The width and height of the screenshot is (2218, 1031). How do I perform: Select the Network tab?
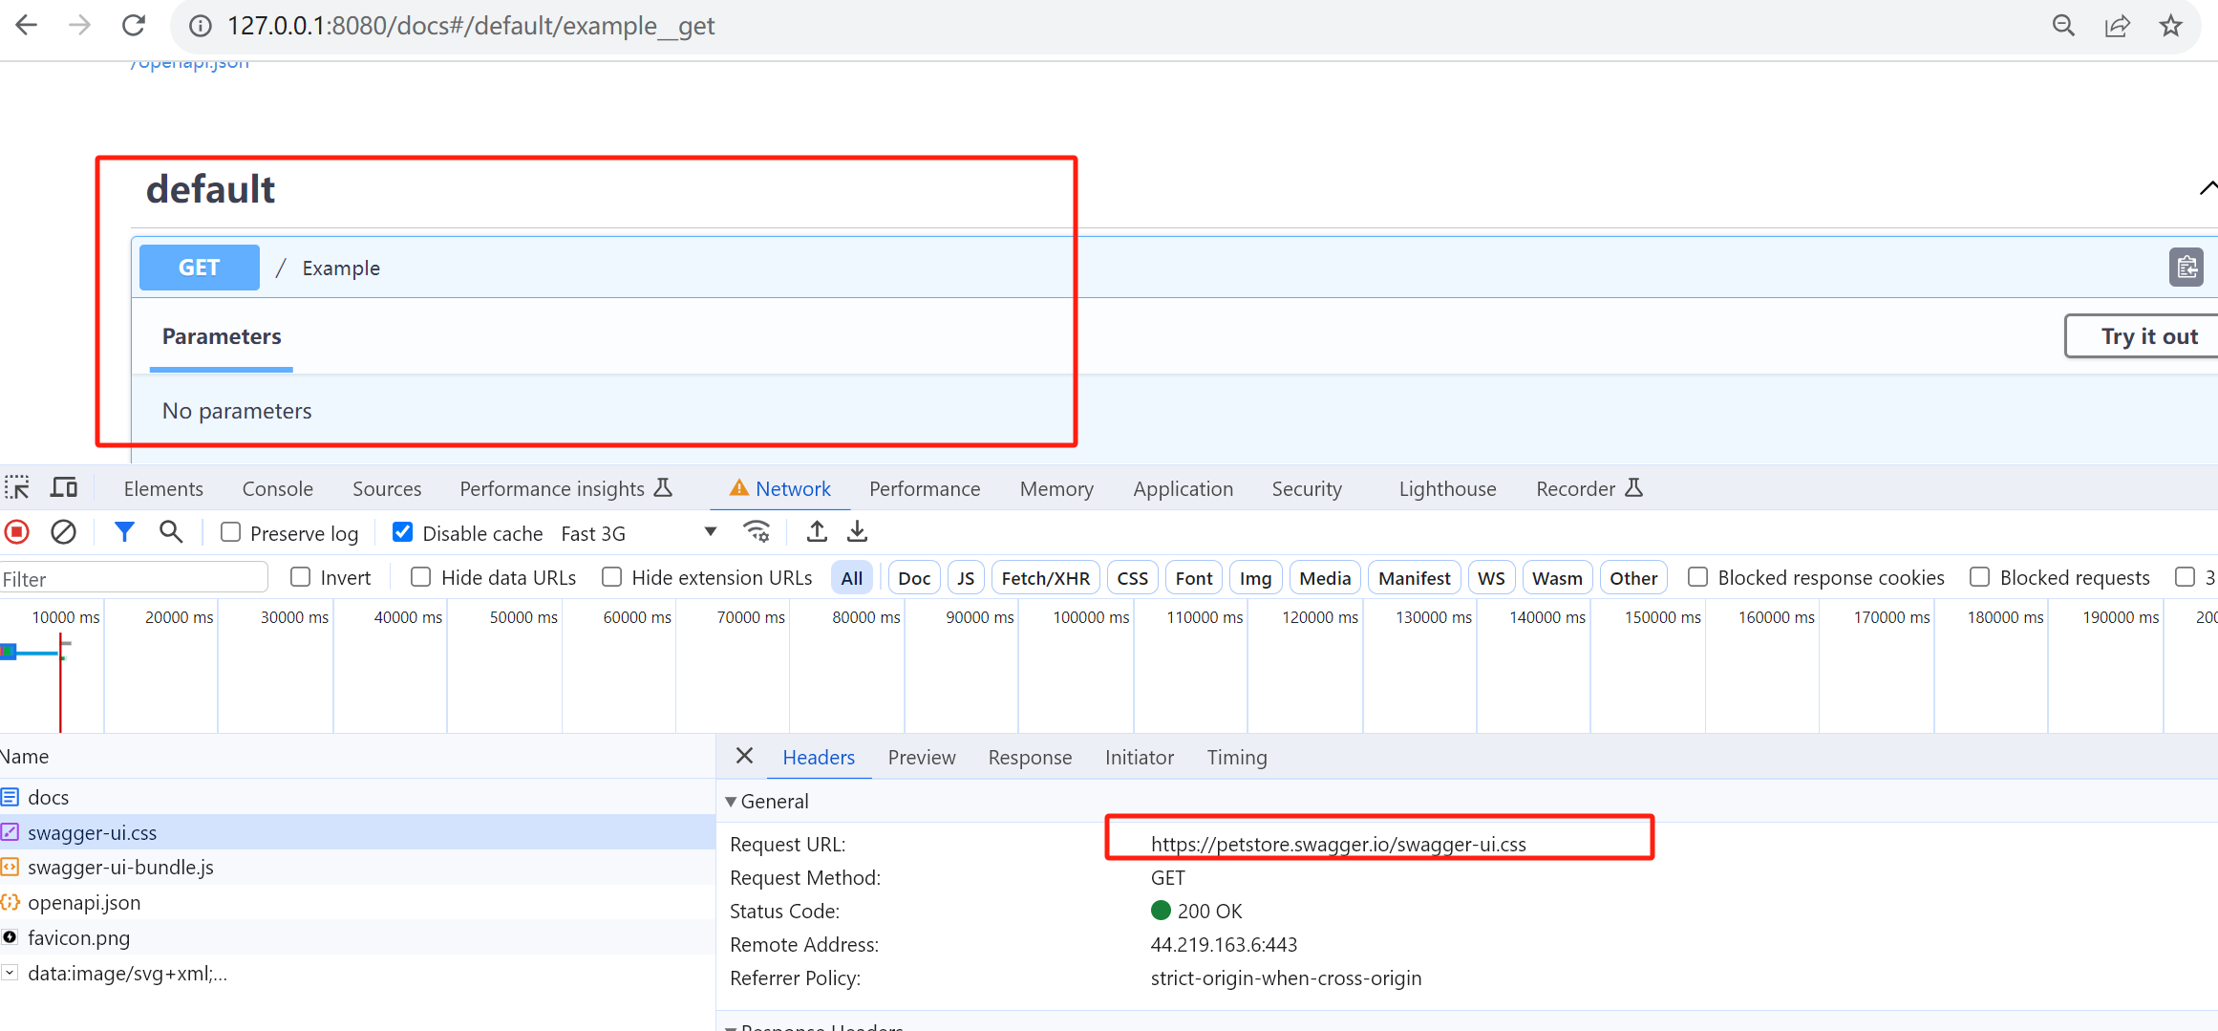click(780, 488)
